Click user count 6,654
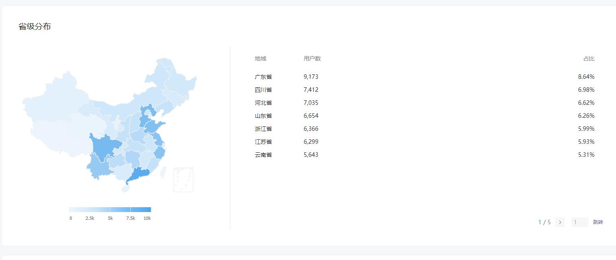This screenshot has width=616, height=260. pos(311,116)
